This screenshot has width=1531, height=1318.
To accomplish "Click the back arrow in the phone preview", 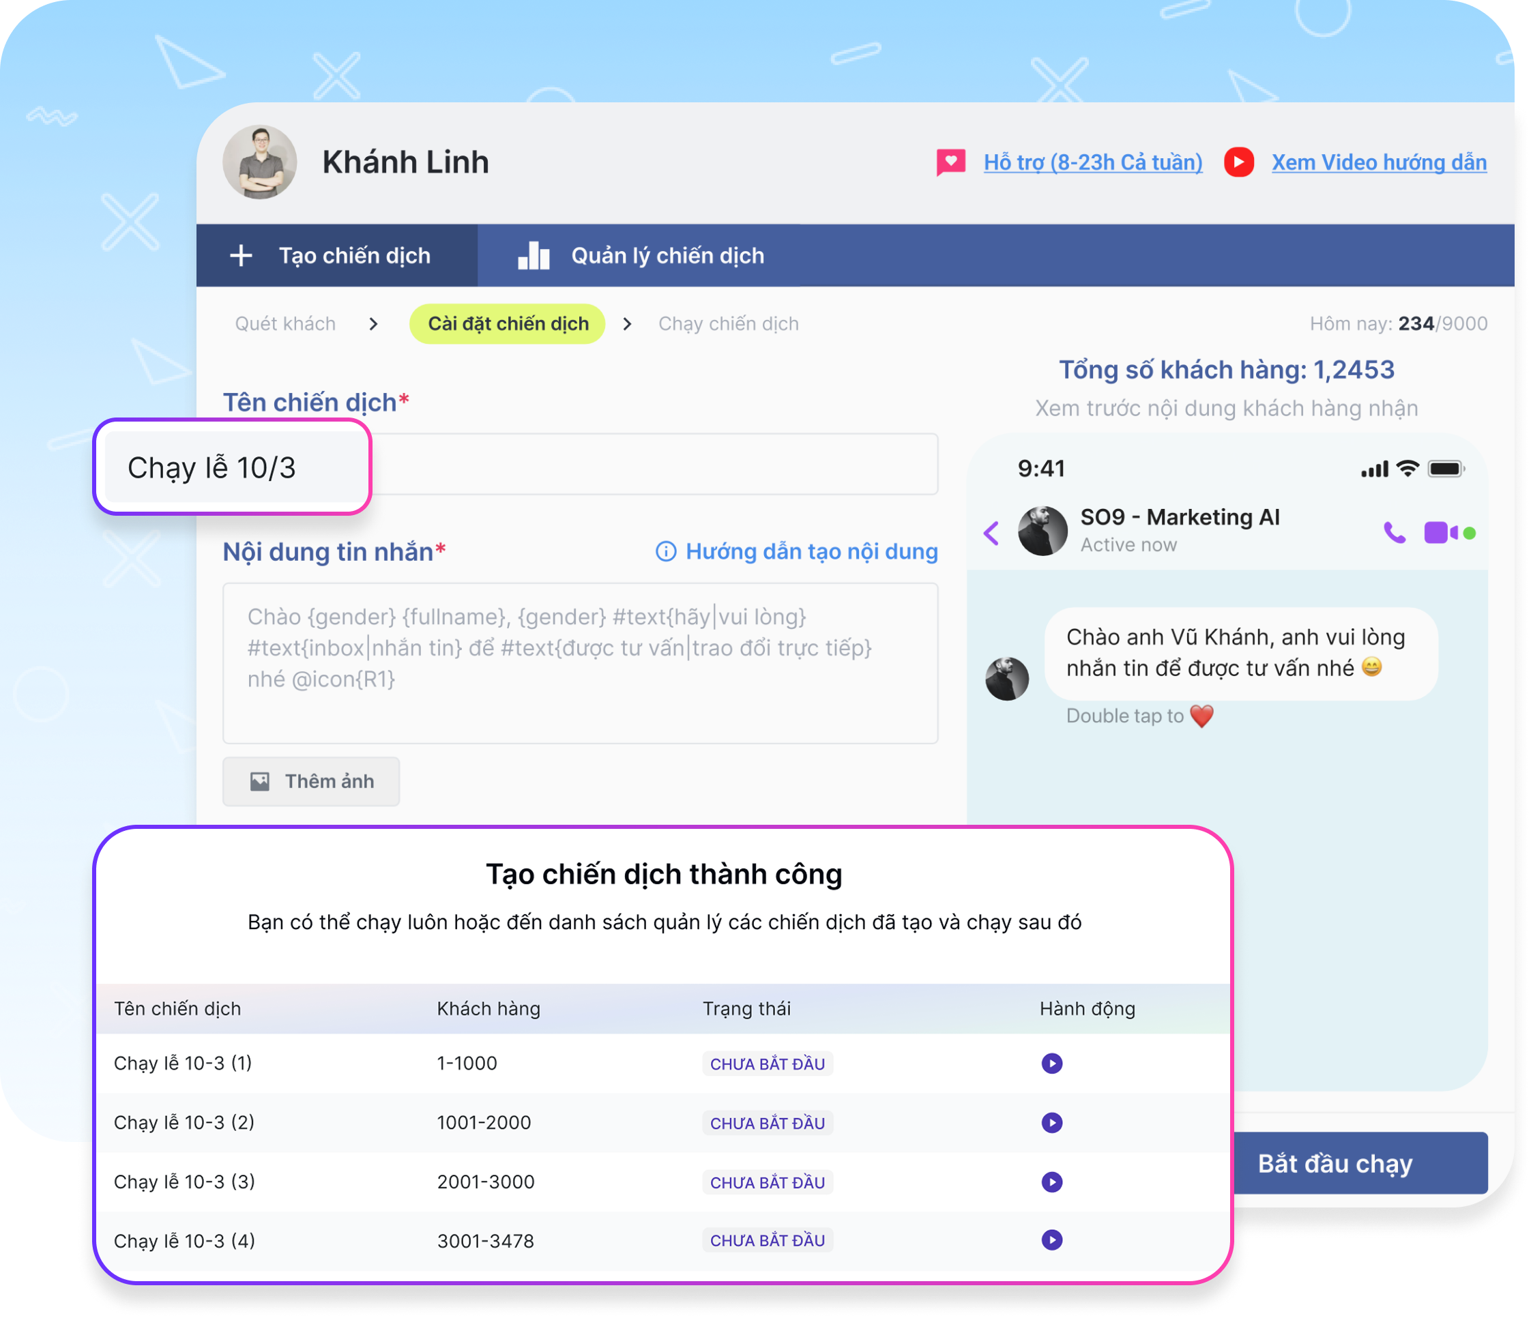I will pyautogui.click(x=991, y=532).
